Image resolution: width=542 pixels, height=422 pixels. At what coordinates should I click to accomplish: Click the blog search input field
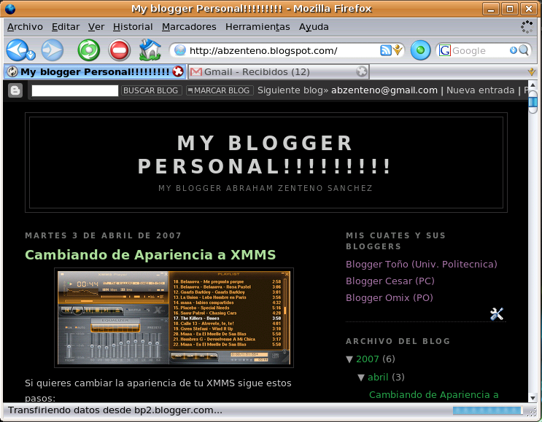pyautogui.click(x=75, y=90)
